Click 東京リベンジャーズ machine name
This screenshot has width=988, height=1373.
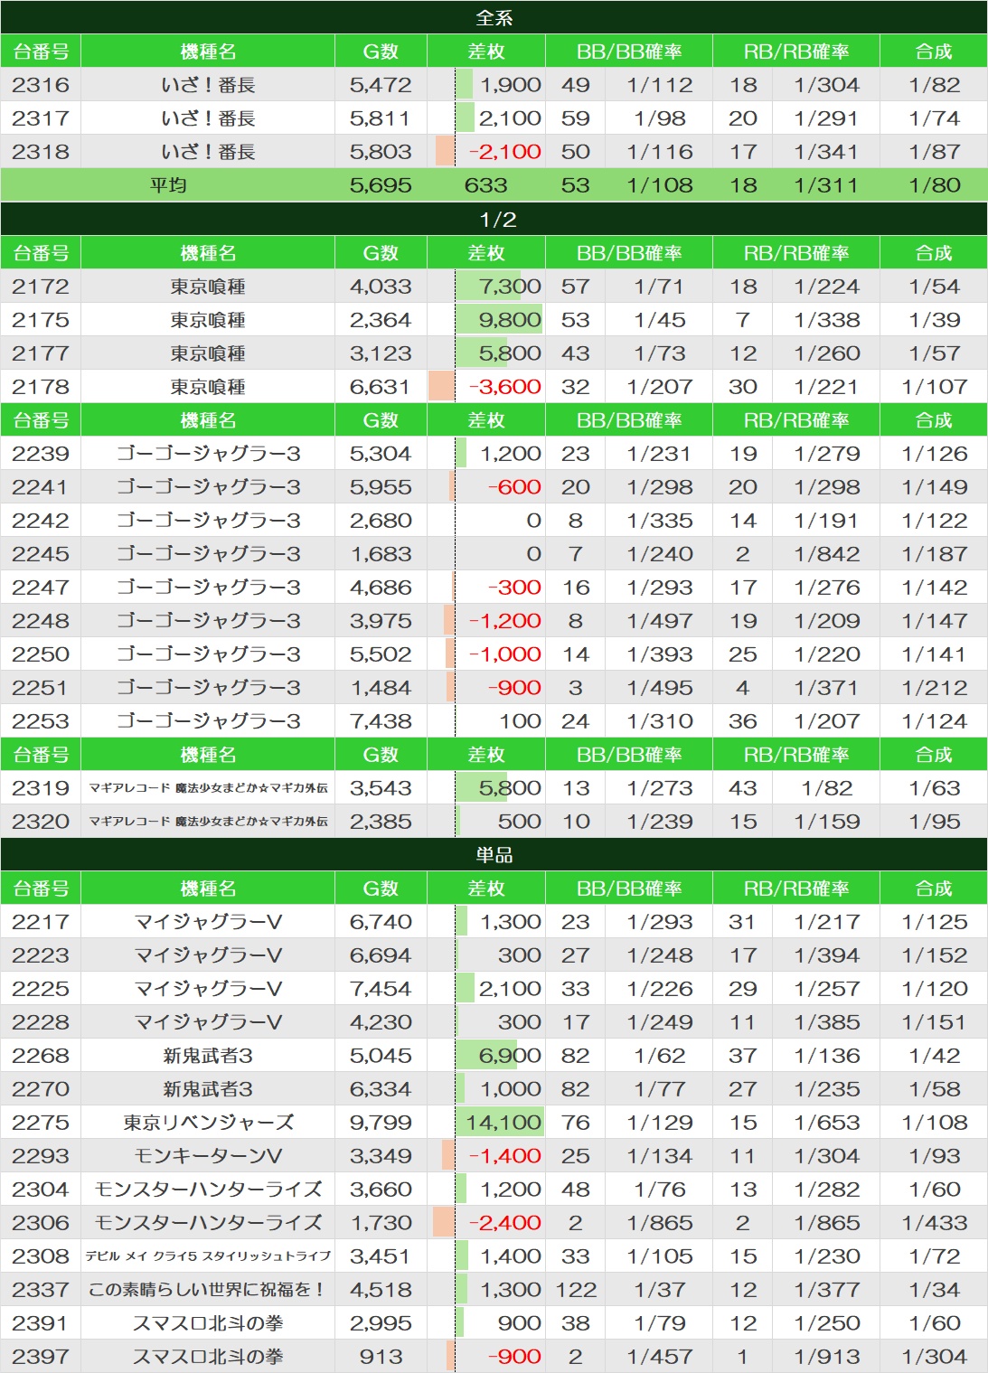coord(208,1123)
